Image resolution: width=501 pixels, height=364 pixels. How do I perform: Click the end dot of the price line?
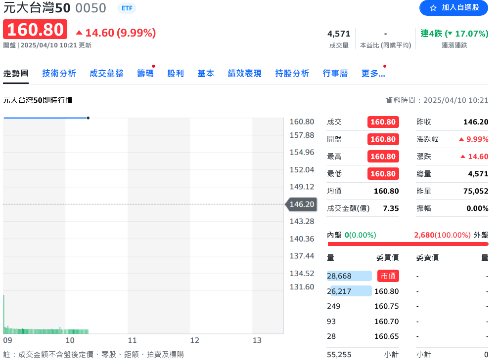(x=88, y=118)
